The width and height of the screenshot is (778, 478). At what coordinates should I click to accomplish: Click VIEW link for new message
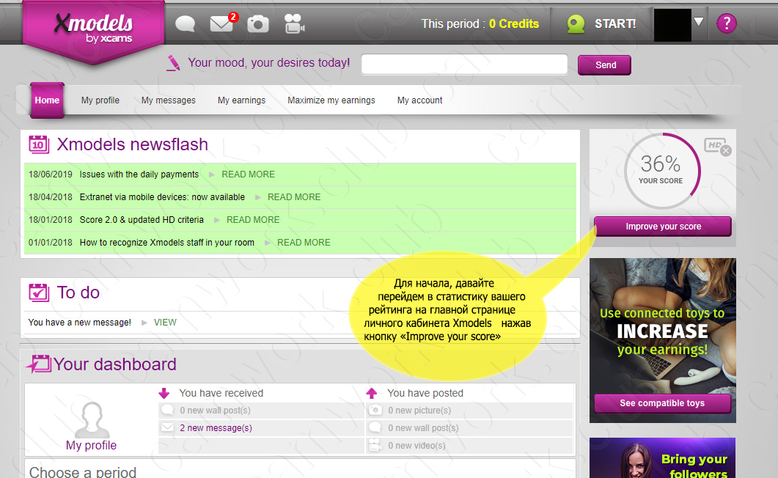(165, 323)
